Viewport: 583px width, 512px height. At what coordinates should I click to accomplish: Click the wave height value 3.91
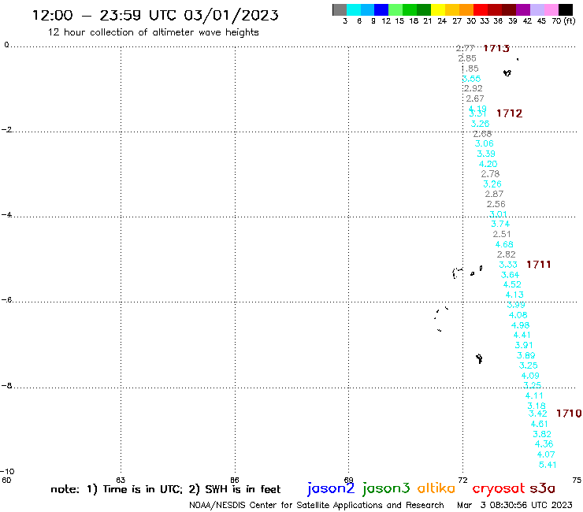pyautogui.click(x=524, y=345)
